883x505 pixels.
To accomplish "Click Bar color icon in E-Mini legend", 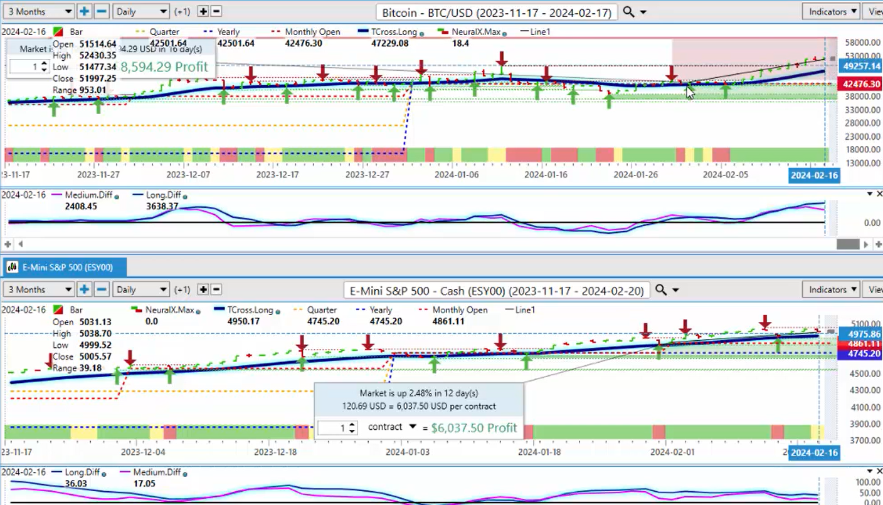I will coord(58,310).
